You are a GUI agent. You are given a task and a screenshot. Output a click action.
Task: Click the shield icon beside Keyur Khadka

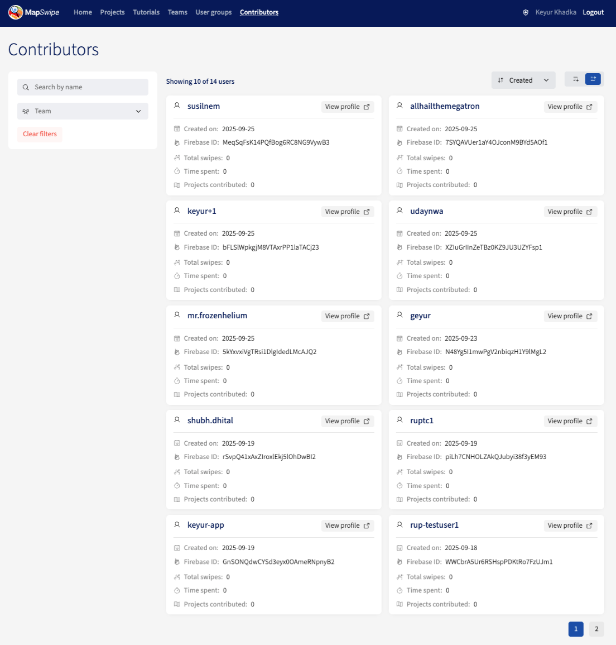(x=526, y=12)
